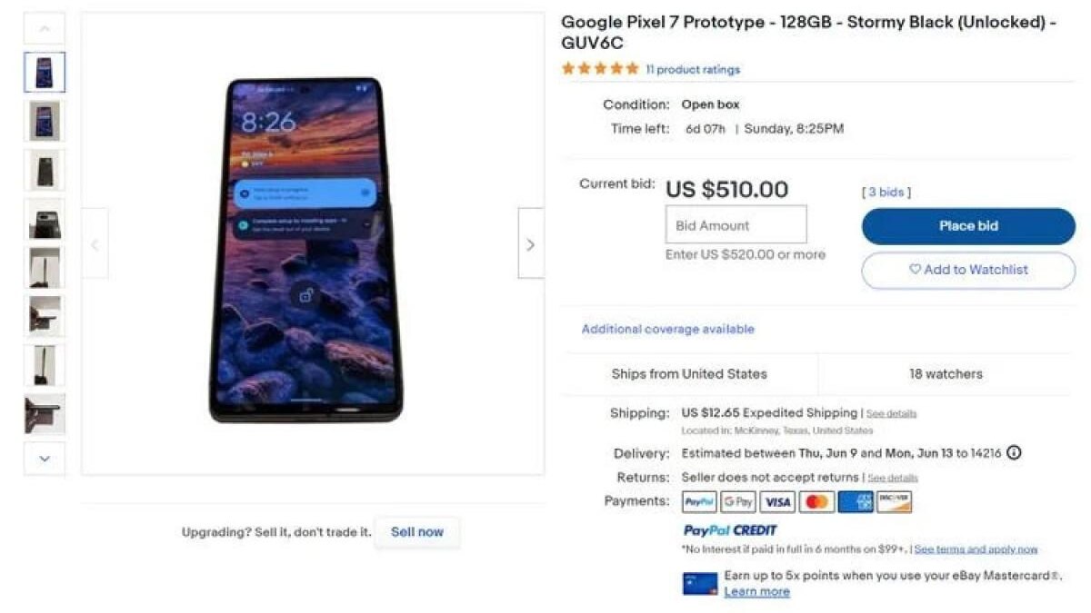Click the Visa payment icon
Image resolution: width=1091 pixels, height=613 pixels.
(776, 500)
